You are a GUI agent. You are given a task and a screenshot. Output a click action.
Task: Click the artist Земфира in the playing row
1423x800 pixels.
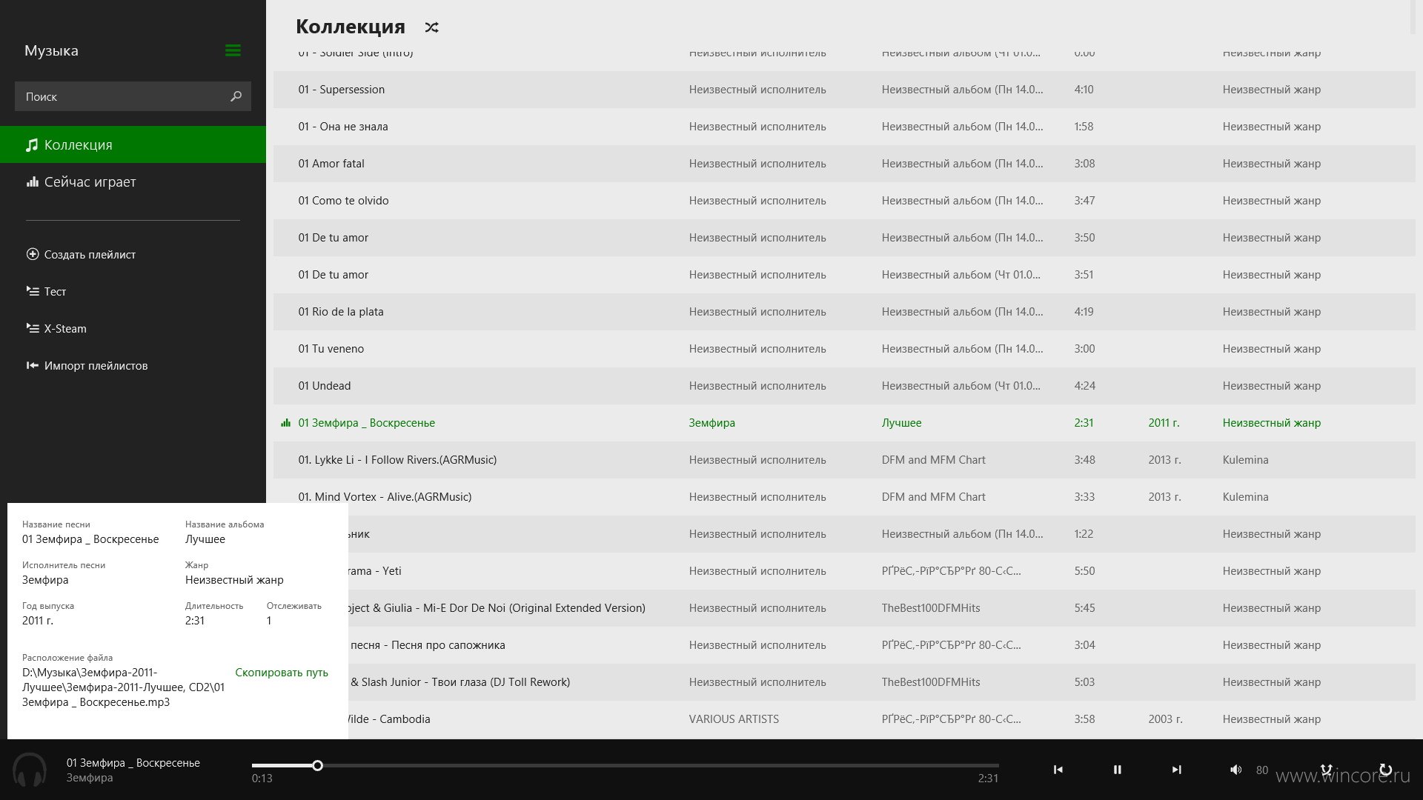pos(711,423)
